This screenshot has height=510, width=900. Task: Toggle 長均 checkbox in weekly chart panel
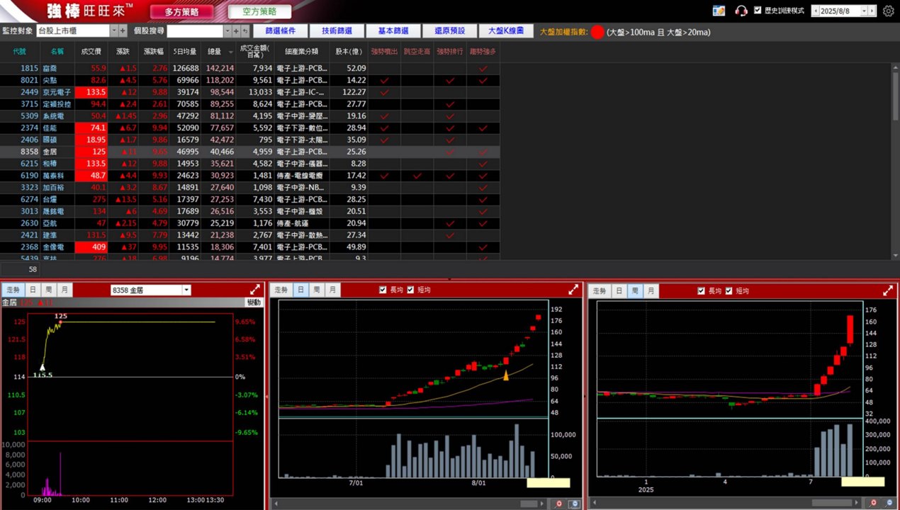[x=702, y=290]
